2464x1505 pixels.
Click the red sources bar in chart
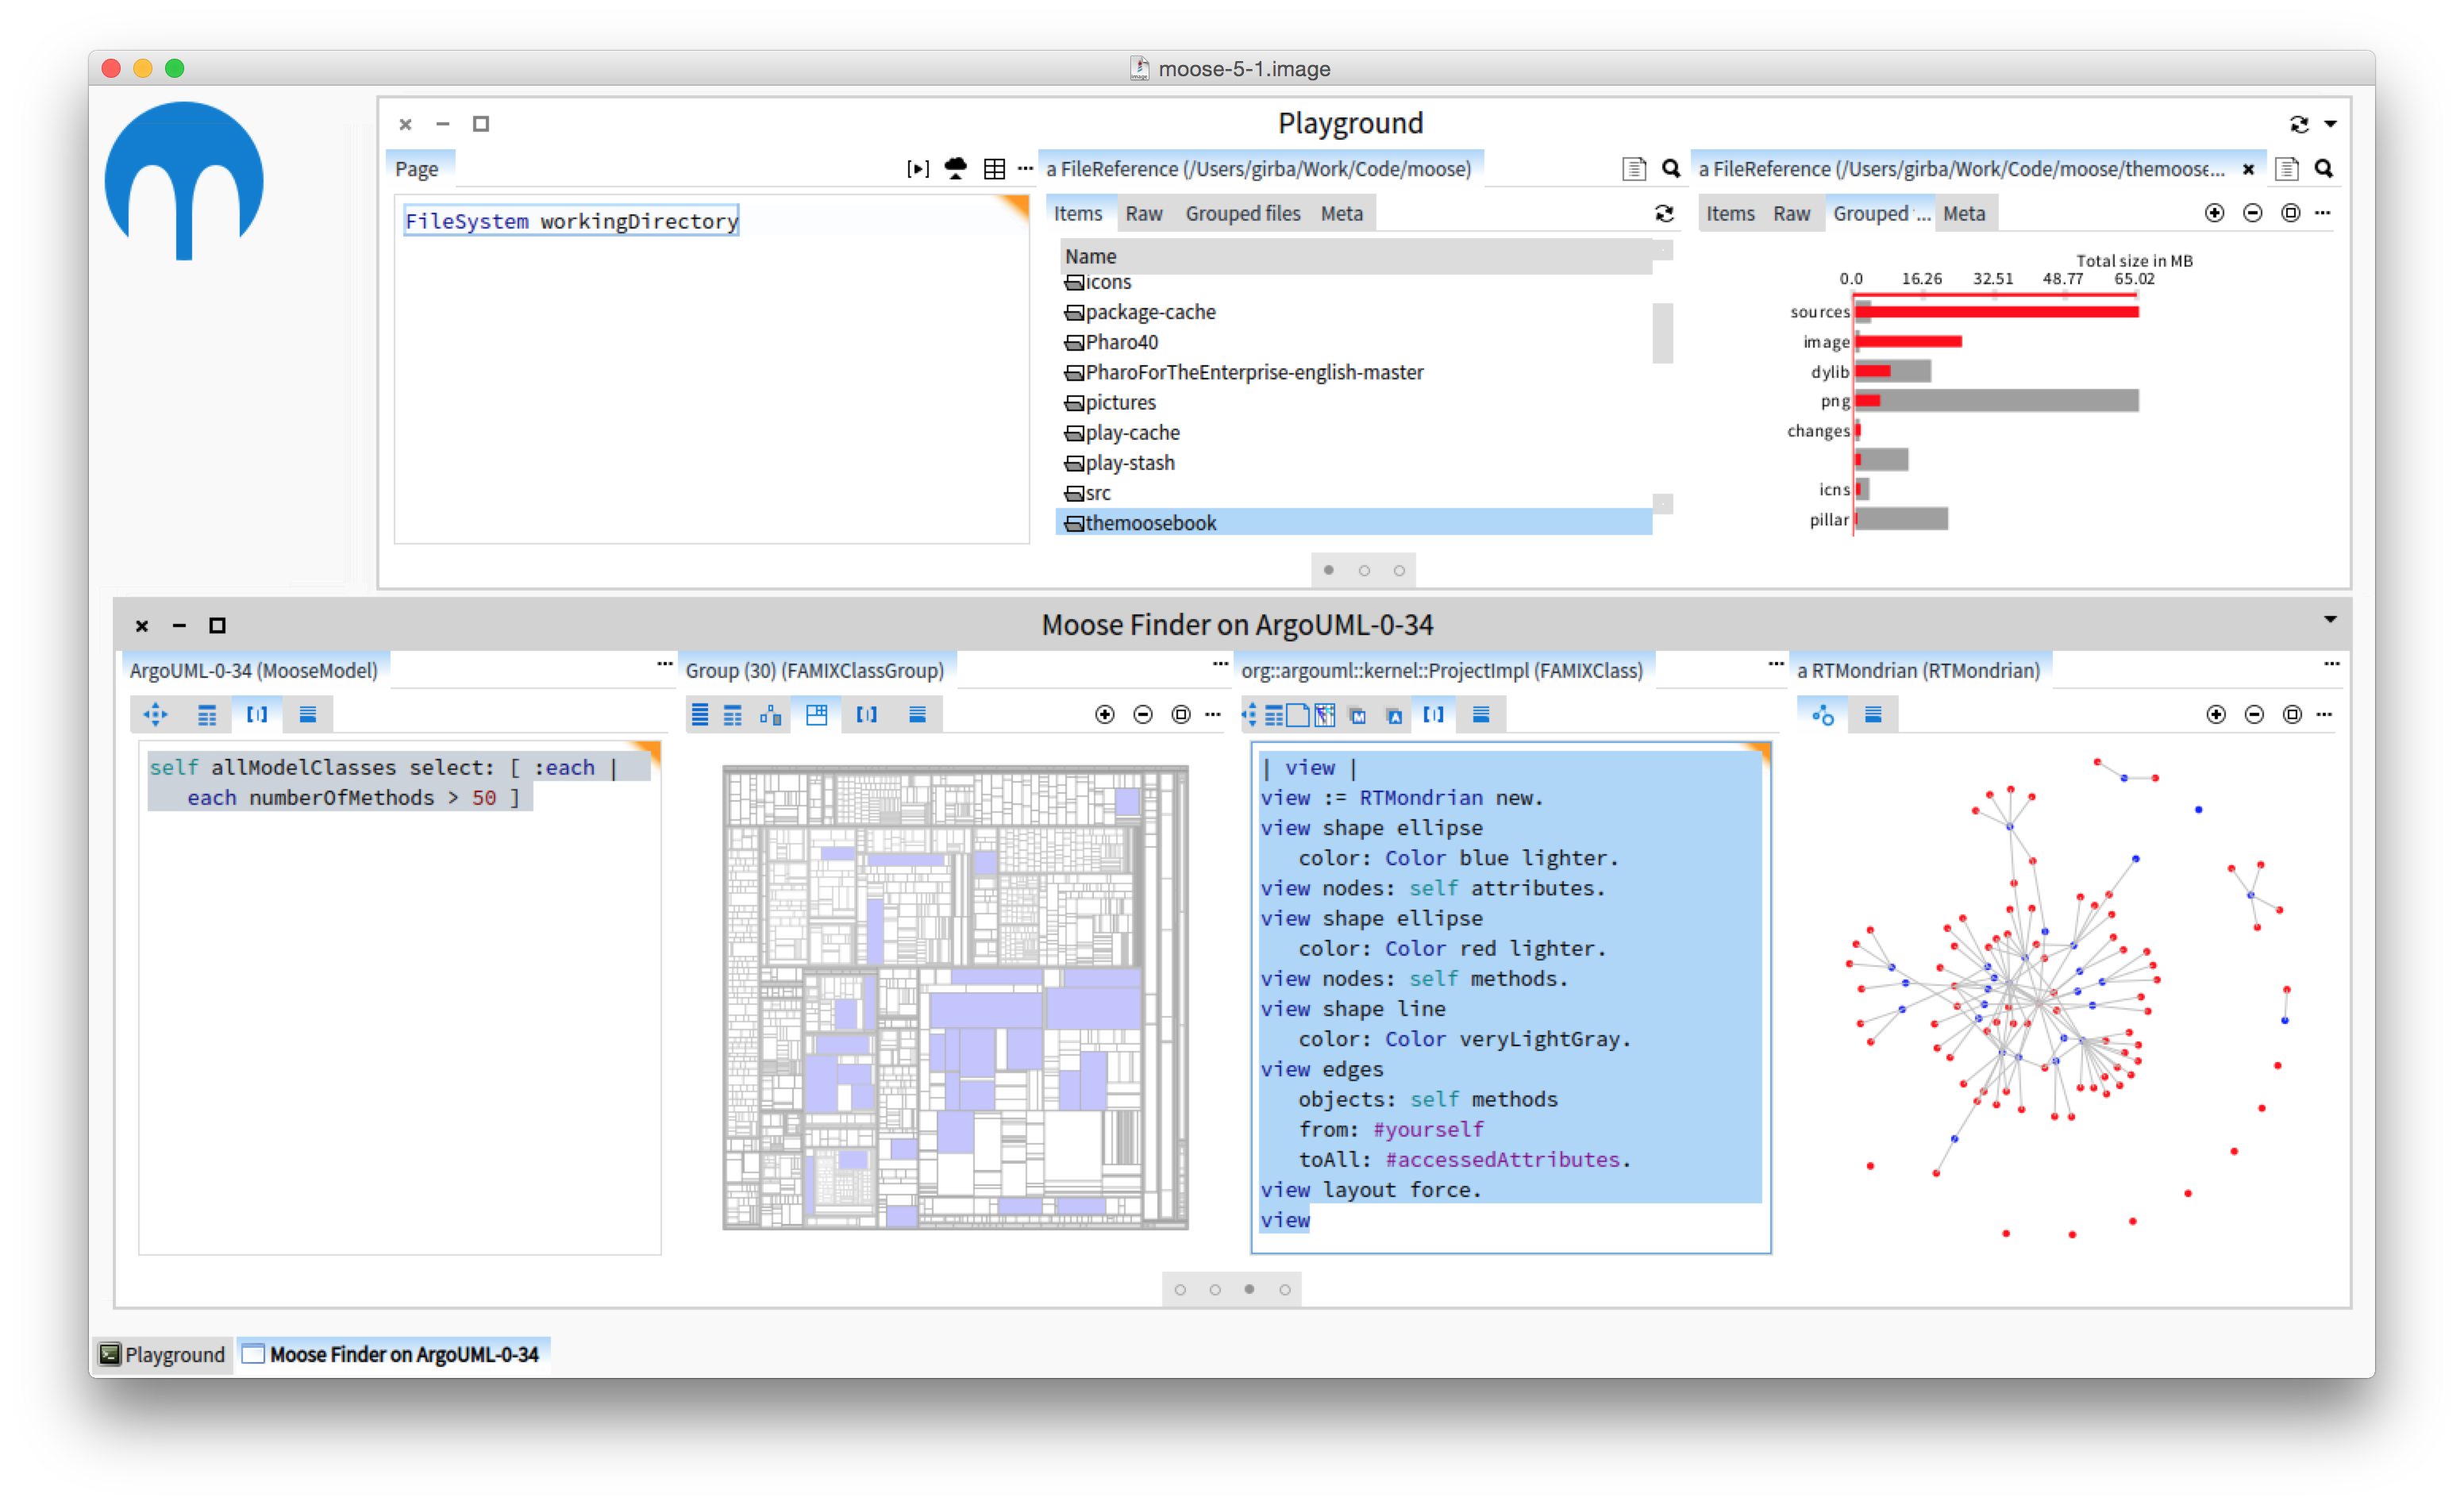coord(1996,312)
